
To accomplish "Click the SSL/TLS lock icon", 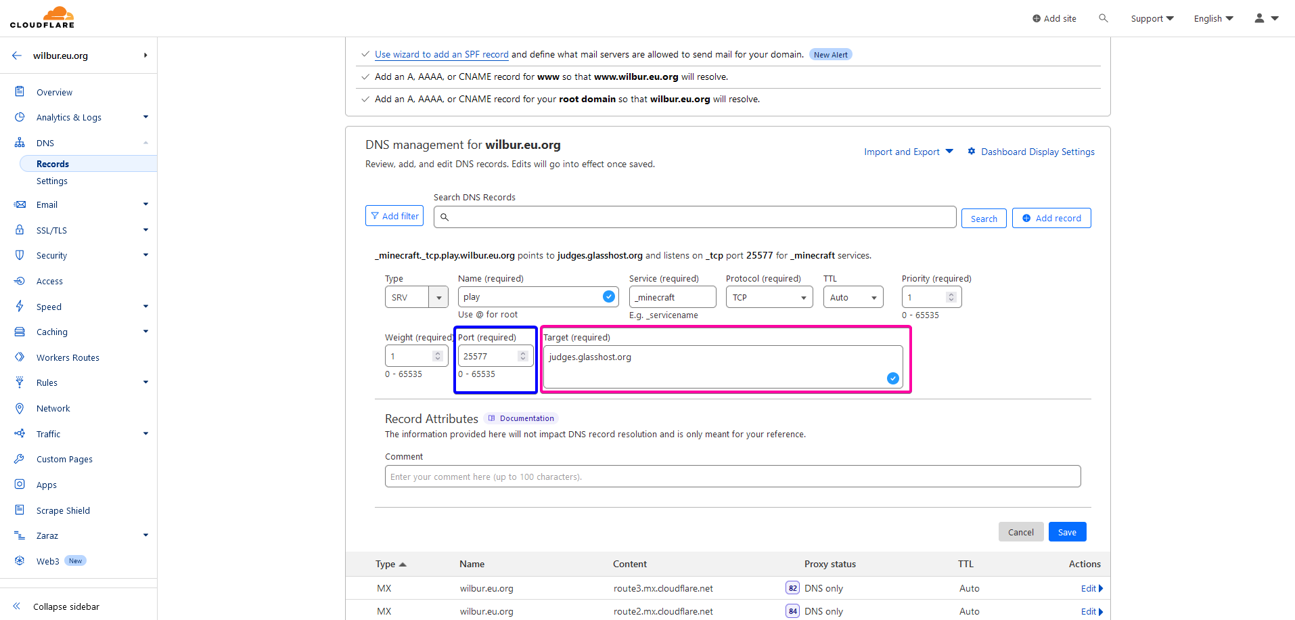I will pos(20,230).
